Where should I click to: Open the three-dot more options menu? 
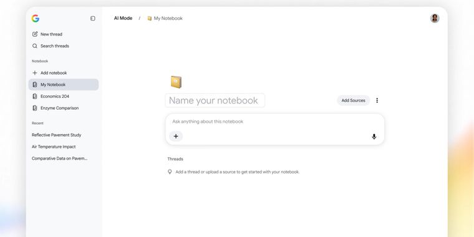tap(377, 100)
